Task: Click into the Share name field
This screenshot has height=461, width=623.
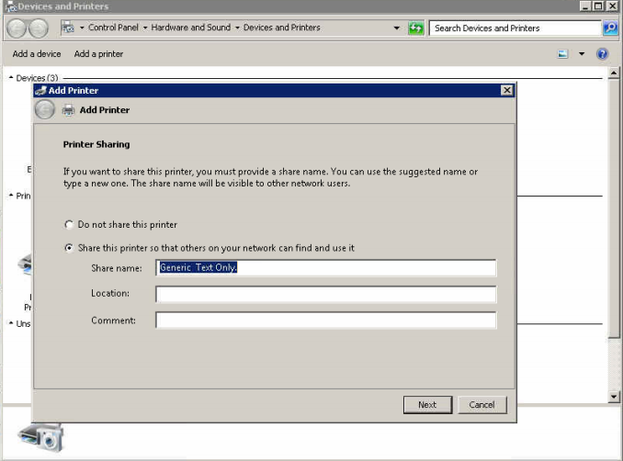Action: pyautogui.click(x=326, y=267)
